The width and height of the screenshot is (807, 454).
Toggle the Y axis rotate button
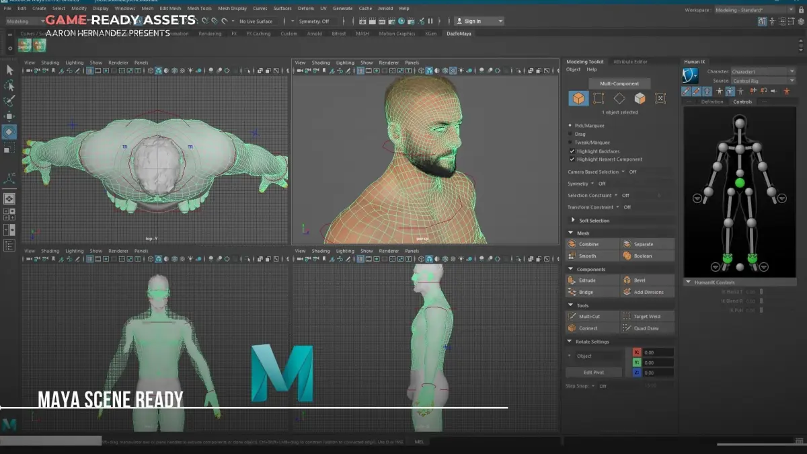coord(637,363)
